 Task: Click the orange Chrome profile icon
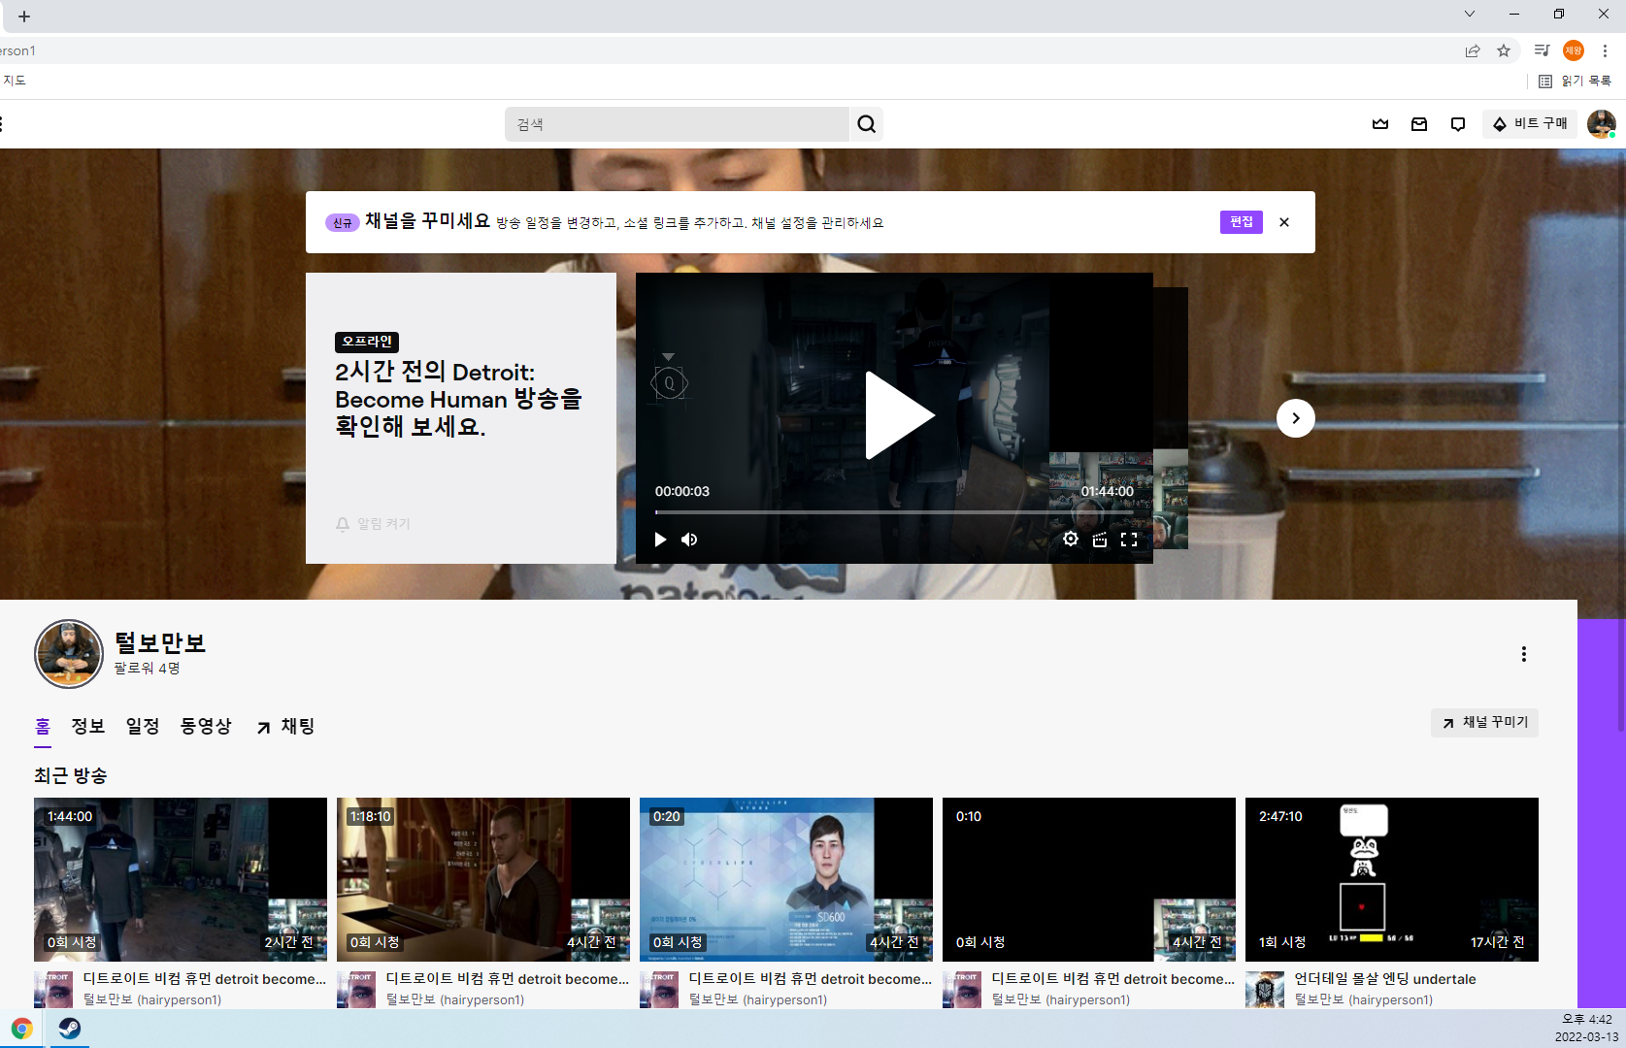click(x=1574, y=50)
